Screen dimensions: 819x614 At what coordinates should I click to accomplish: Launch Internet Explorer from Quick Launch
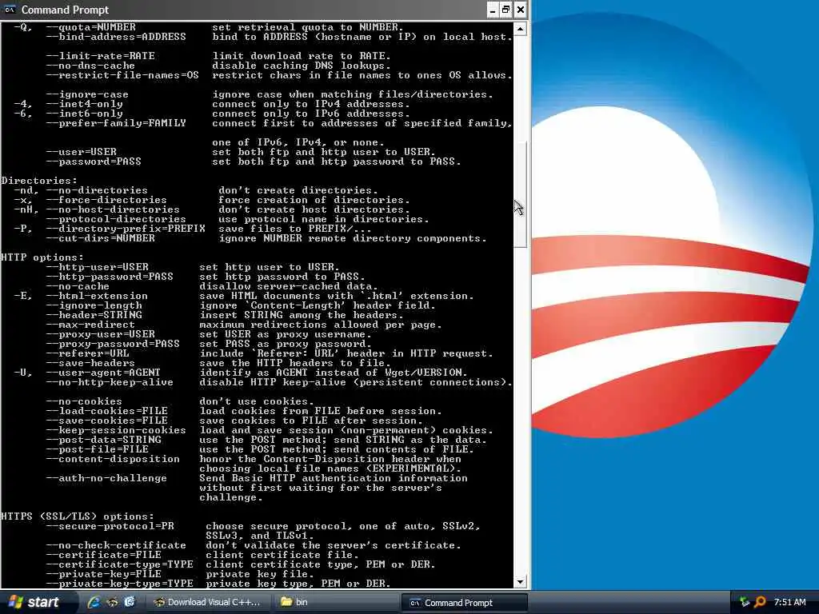click(94, 602)
